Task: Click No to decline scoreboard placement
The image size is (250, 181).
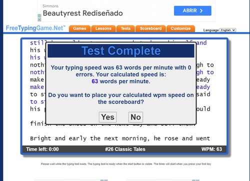Action: coord(135,117)
